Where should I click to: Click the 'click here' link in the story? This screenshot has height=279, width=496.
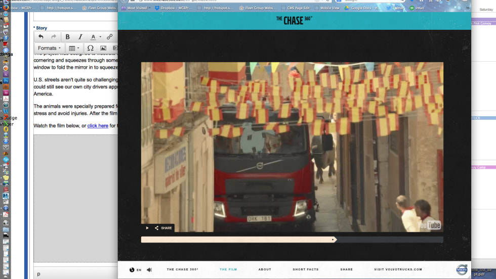point(98,125)
